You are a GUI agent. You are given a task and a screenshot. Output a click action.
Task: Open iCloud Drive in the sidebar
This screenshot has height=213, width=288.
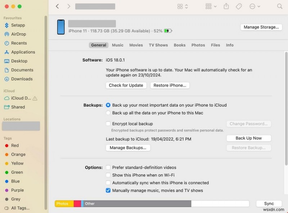coord(21,98)
